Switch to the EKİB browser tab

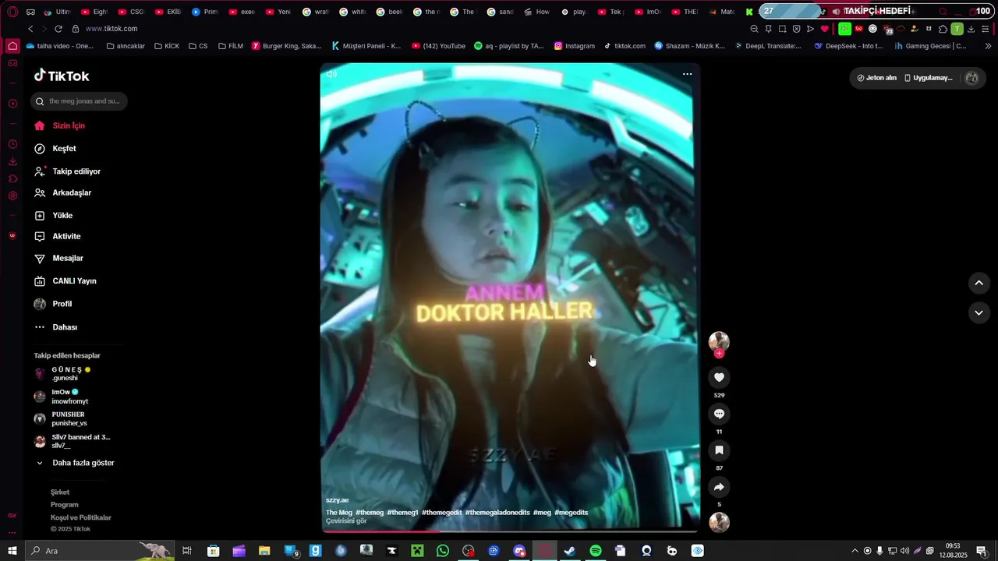pos(168,12)
